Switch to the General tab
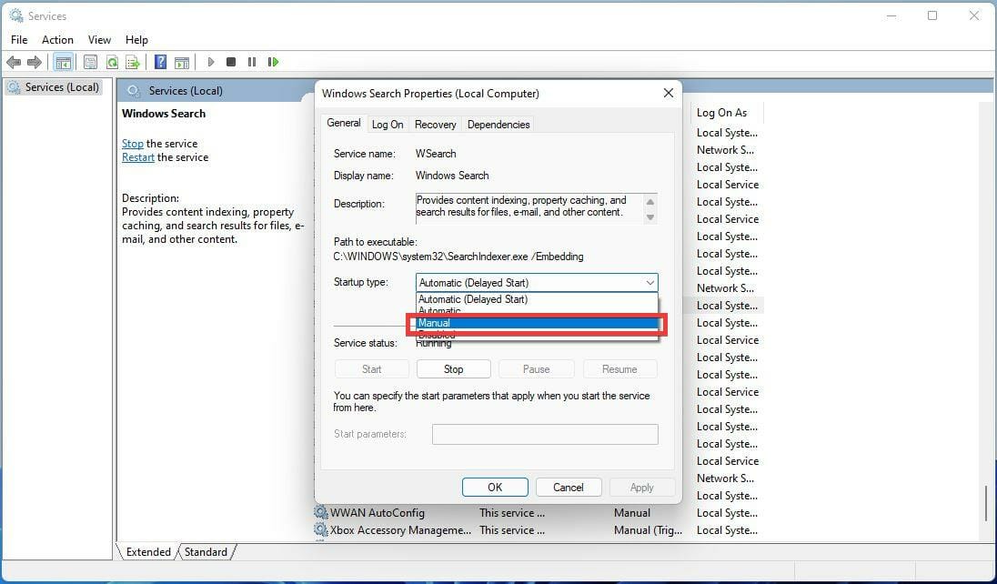Image resolution: width=997 pixels, height=584 pixels. click(343, 123)
